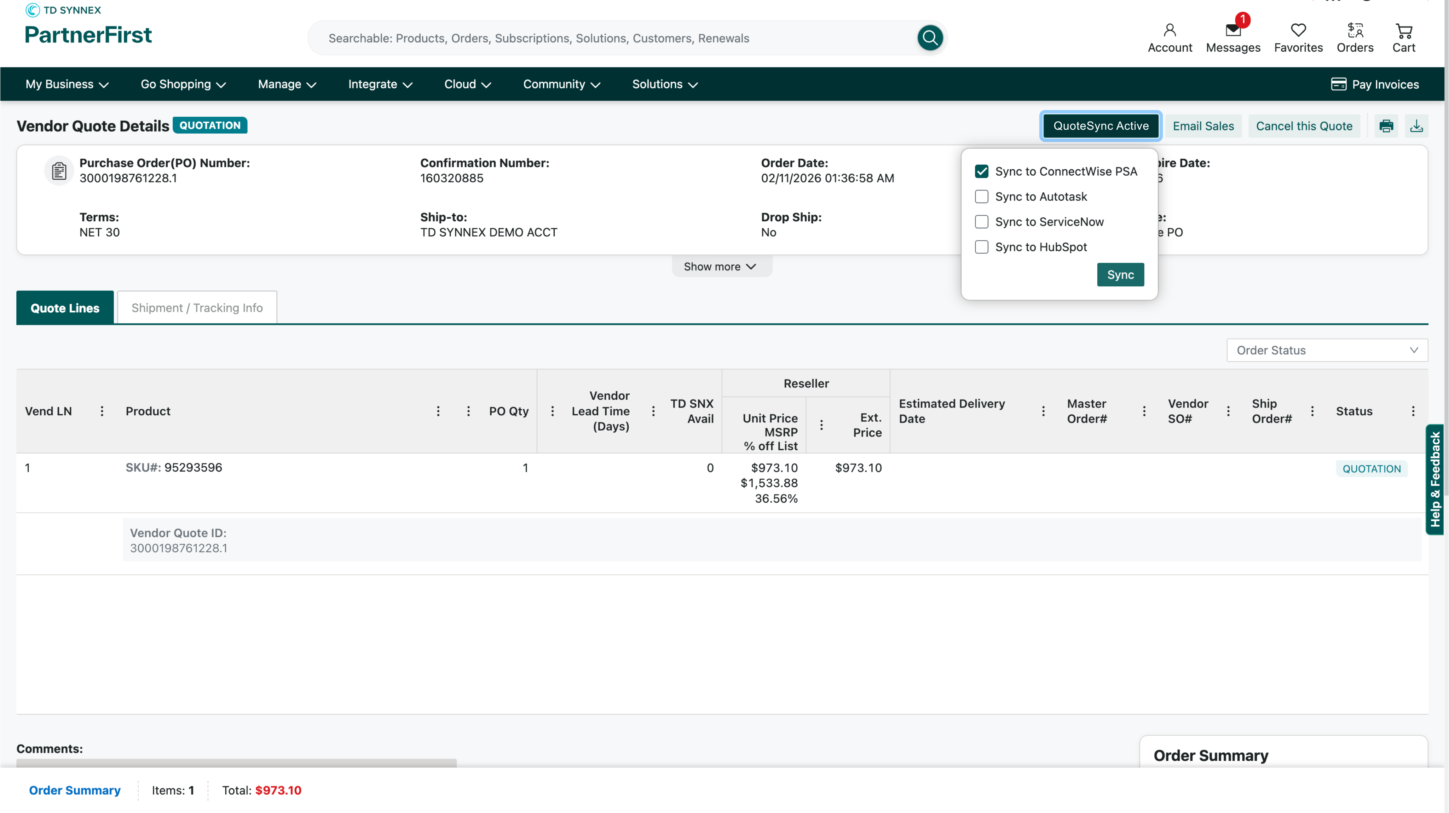Click the Ext. Price $973.10 cell
This screenshot has width=1449, height=813.
coord(858,467)
